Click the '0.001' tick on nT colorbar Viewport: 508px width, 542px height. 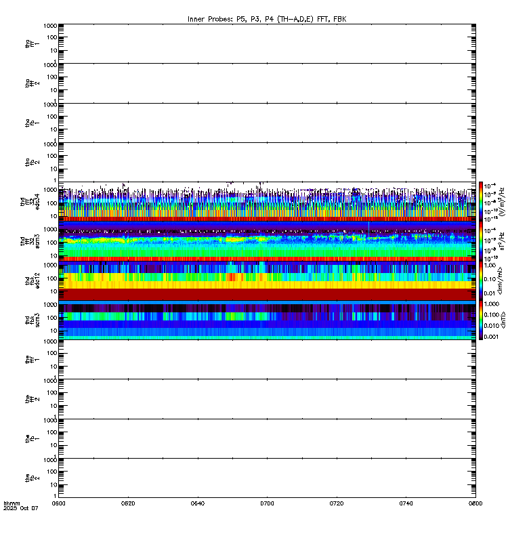(491, 337)
